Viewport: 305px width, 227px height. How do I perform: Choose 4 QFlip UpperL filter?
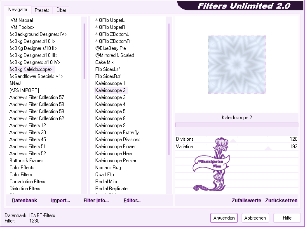pos(110,20)
